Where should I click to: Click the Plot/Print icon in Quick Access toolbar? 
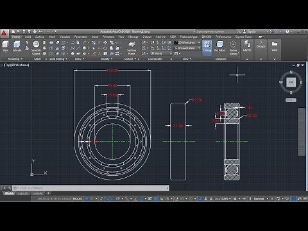tap(35, 31)
